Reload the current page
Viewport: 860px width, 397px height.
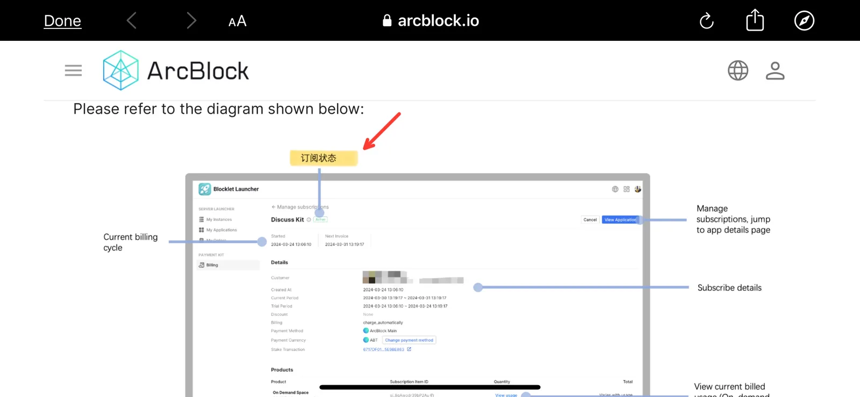click(x=706, y=21)
